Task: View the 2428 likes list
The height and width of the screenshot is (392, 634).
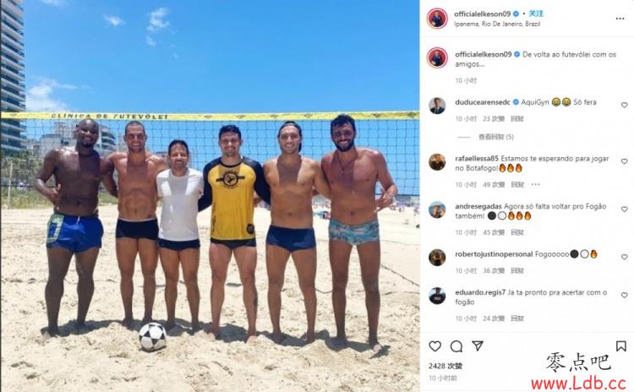Action: [x=445, y=366]
